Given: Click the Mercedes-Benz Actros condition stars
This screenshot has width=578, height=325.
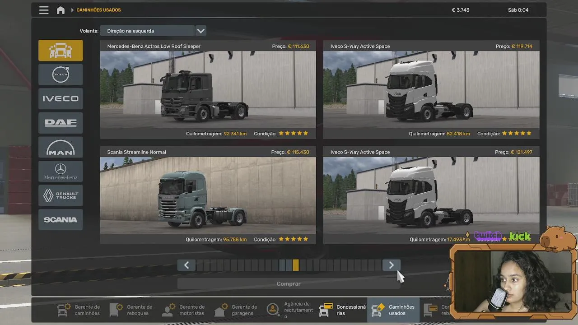Looking at the screenshot, I should [294, 133].
